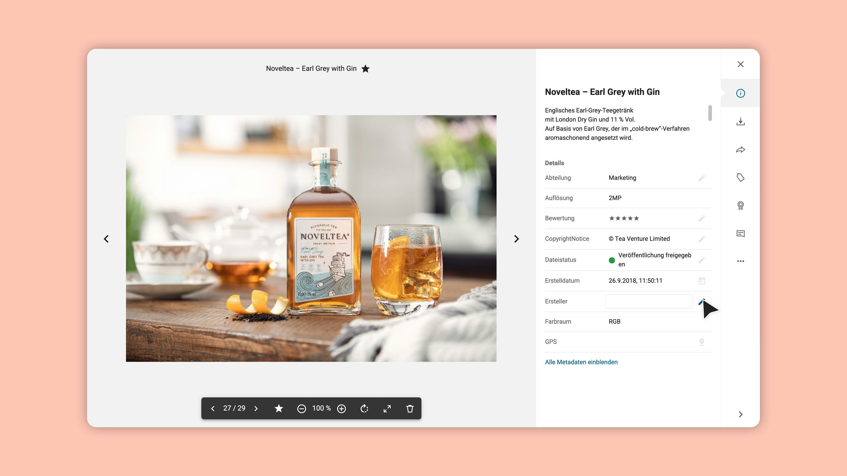Open more options three-dots menu
847x476 pixels.
tap(740, 261)
